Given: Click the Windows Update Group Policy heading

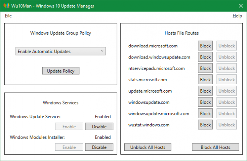Looking at the screenshot, I should point(61,33).
